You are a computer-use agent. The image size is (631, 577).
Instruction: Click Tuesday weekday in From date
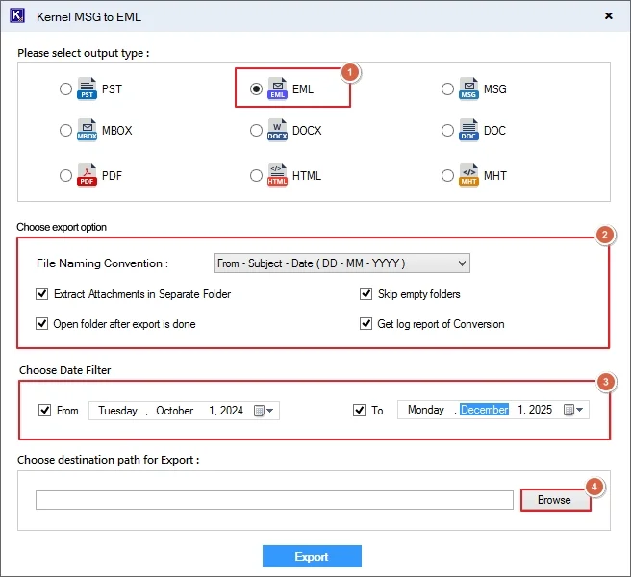tap(118, 411)
